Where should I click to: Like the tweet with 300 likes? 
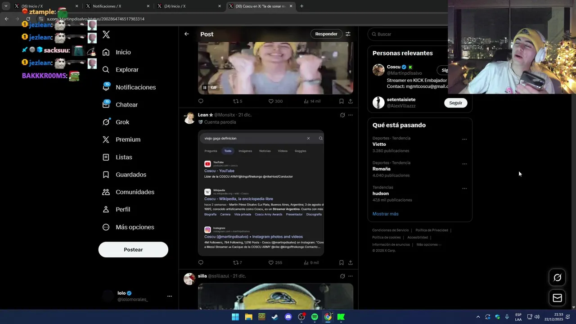pos(275,101)
